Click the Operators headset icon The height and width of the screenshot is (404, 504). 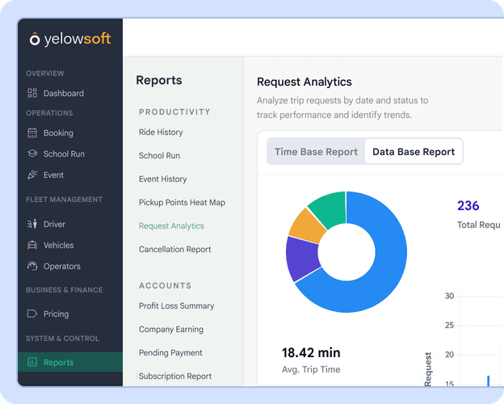click(x=32, y=266)
